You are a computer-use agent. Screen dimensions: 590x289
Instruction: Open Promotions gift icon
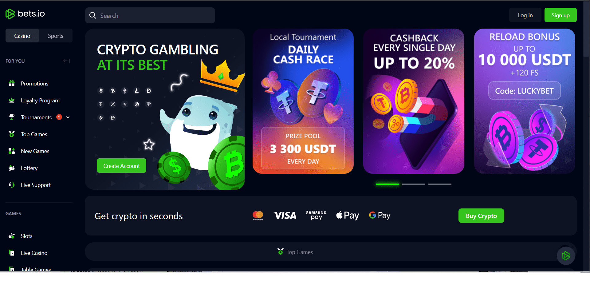12,83
